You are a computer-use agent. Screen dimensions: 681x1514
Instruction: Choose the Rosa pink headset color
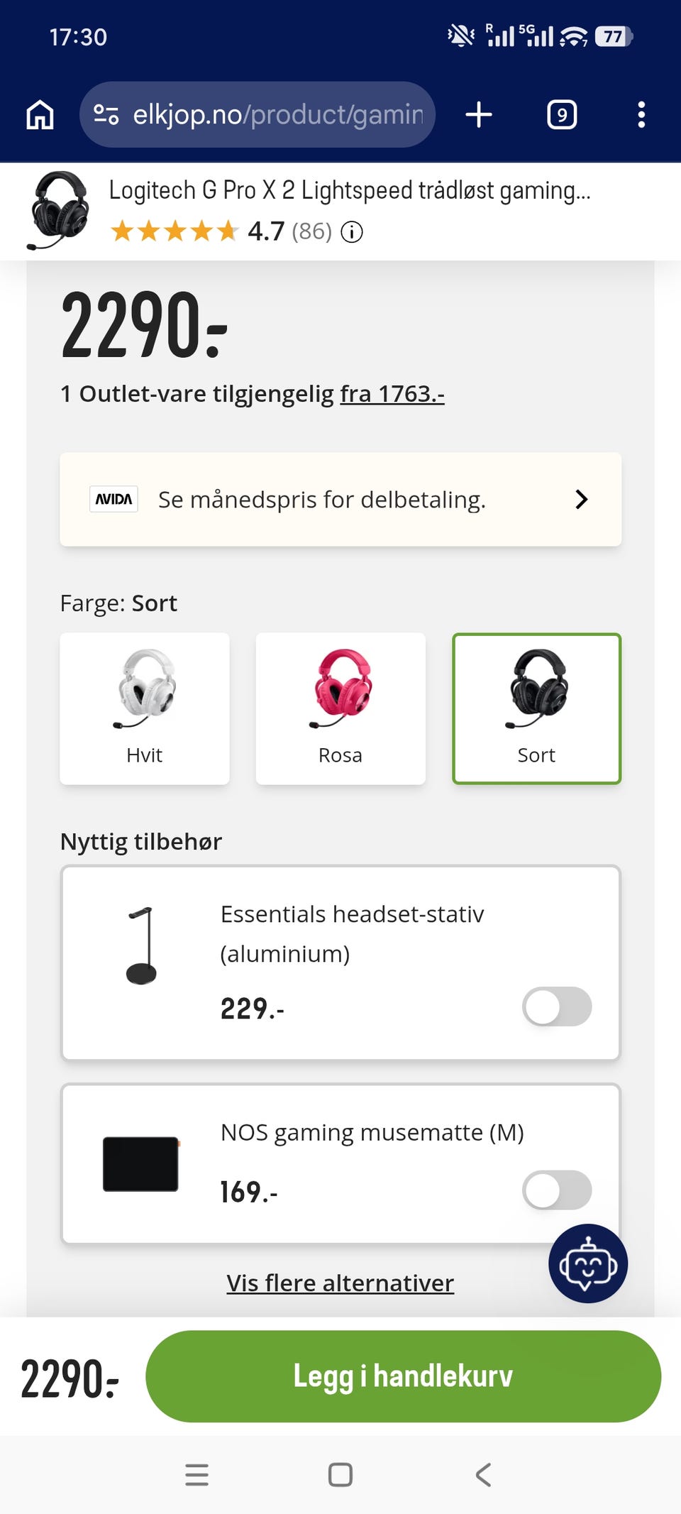pyautogui.click(x=340, y=708)
